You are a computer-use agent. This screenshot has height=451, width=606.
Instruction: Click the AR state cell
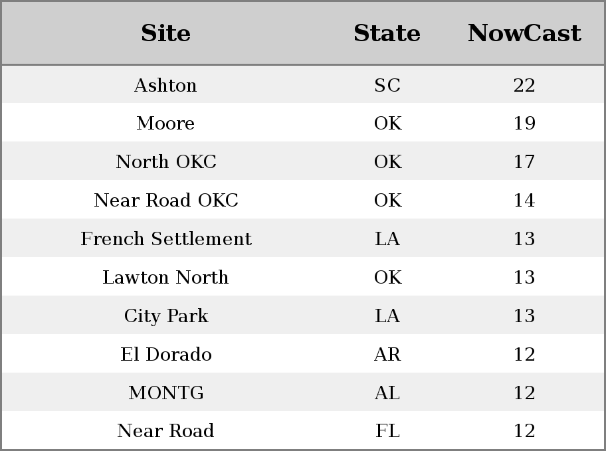coord(387,355)
